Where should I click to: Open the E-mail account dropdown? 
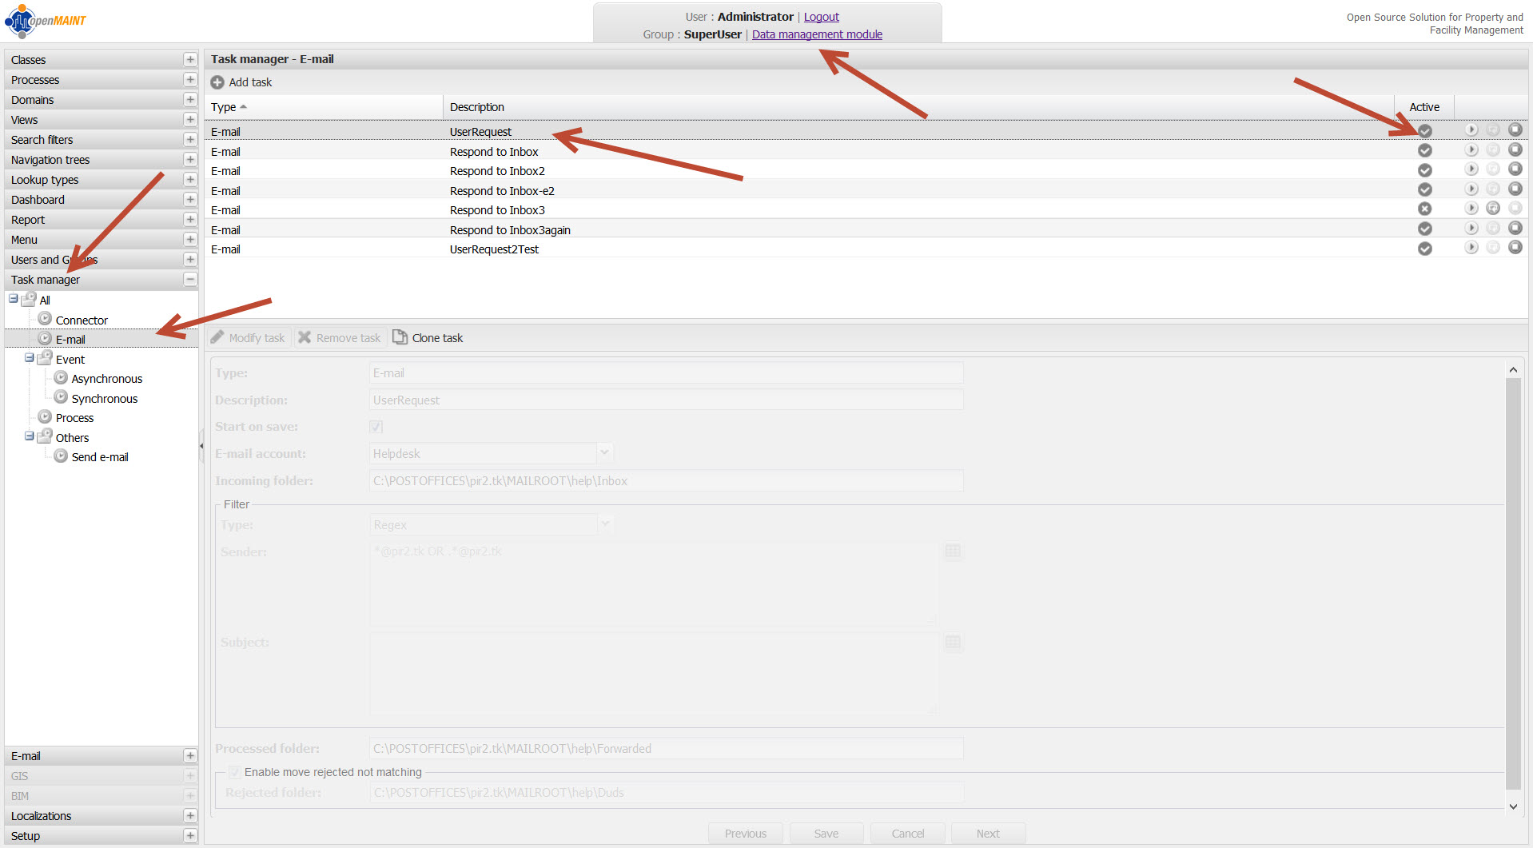(605, 453)
